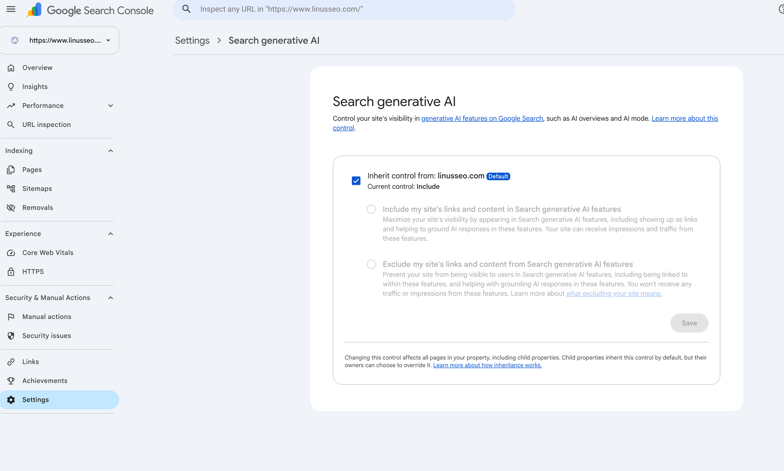784x471 pixels.
Task: Click the Security issues shield icon
Action: tap(11, 336)
